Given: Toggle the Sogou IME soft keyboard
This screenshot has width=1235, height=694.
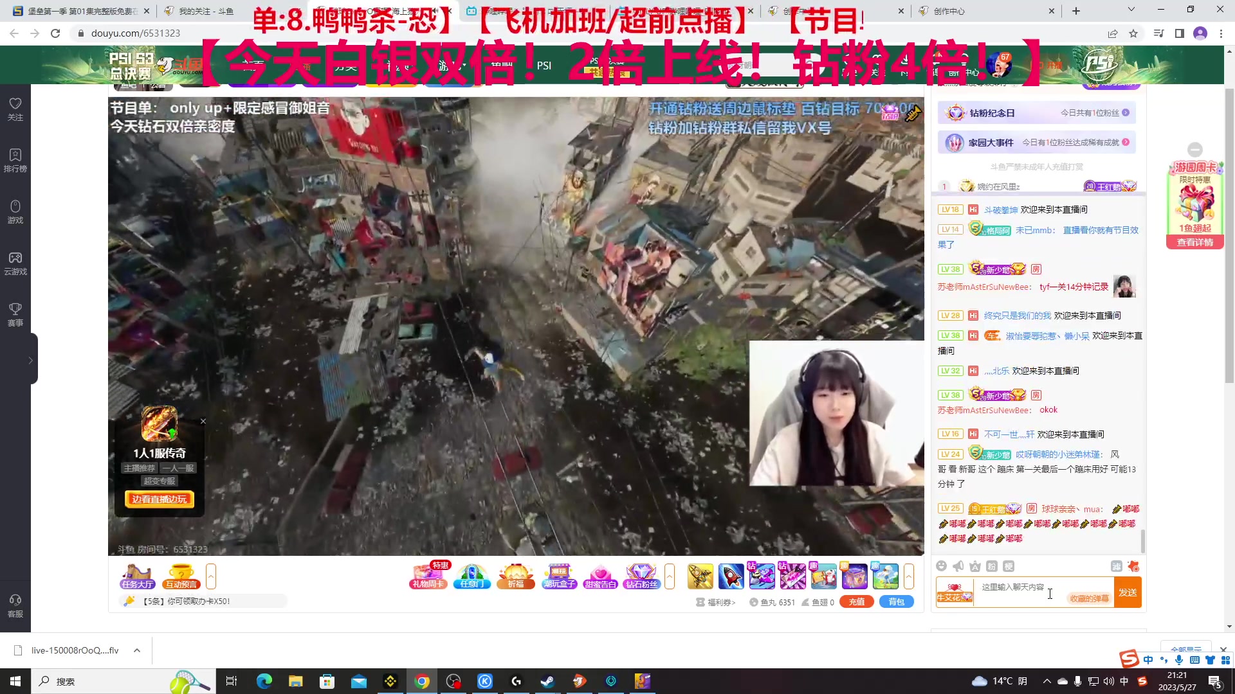Looking at the screenshot, I should point(1194,660).
